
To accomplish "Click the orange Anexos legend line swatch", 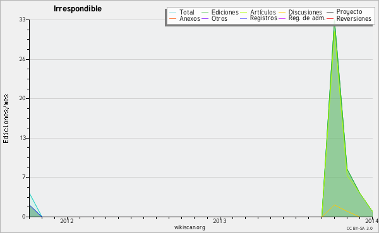I will click(172, 18).
